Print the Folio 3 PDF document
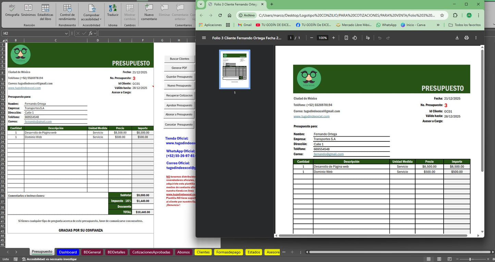495x262 pixels. 466,38
